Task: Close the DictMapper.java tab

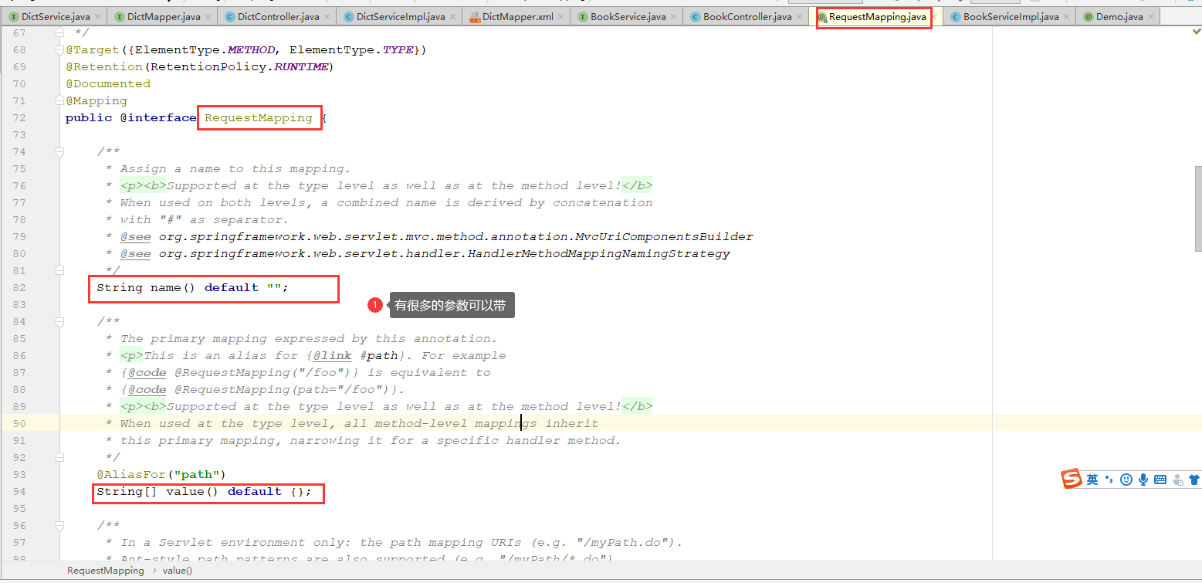Action: 208,16
